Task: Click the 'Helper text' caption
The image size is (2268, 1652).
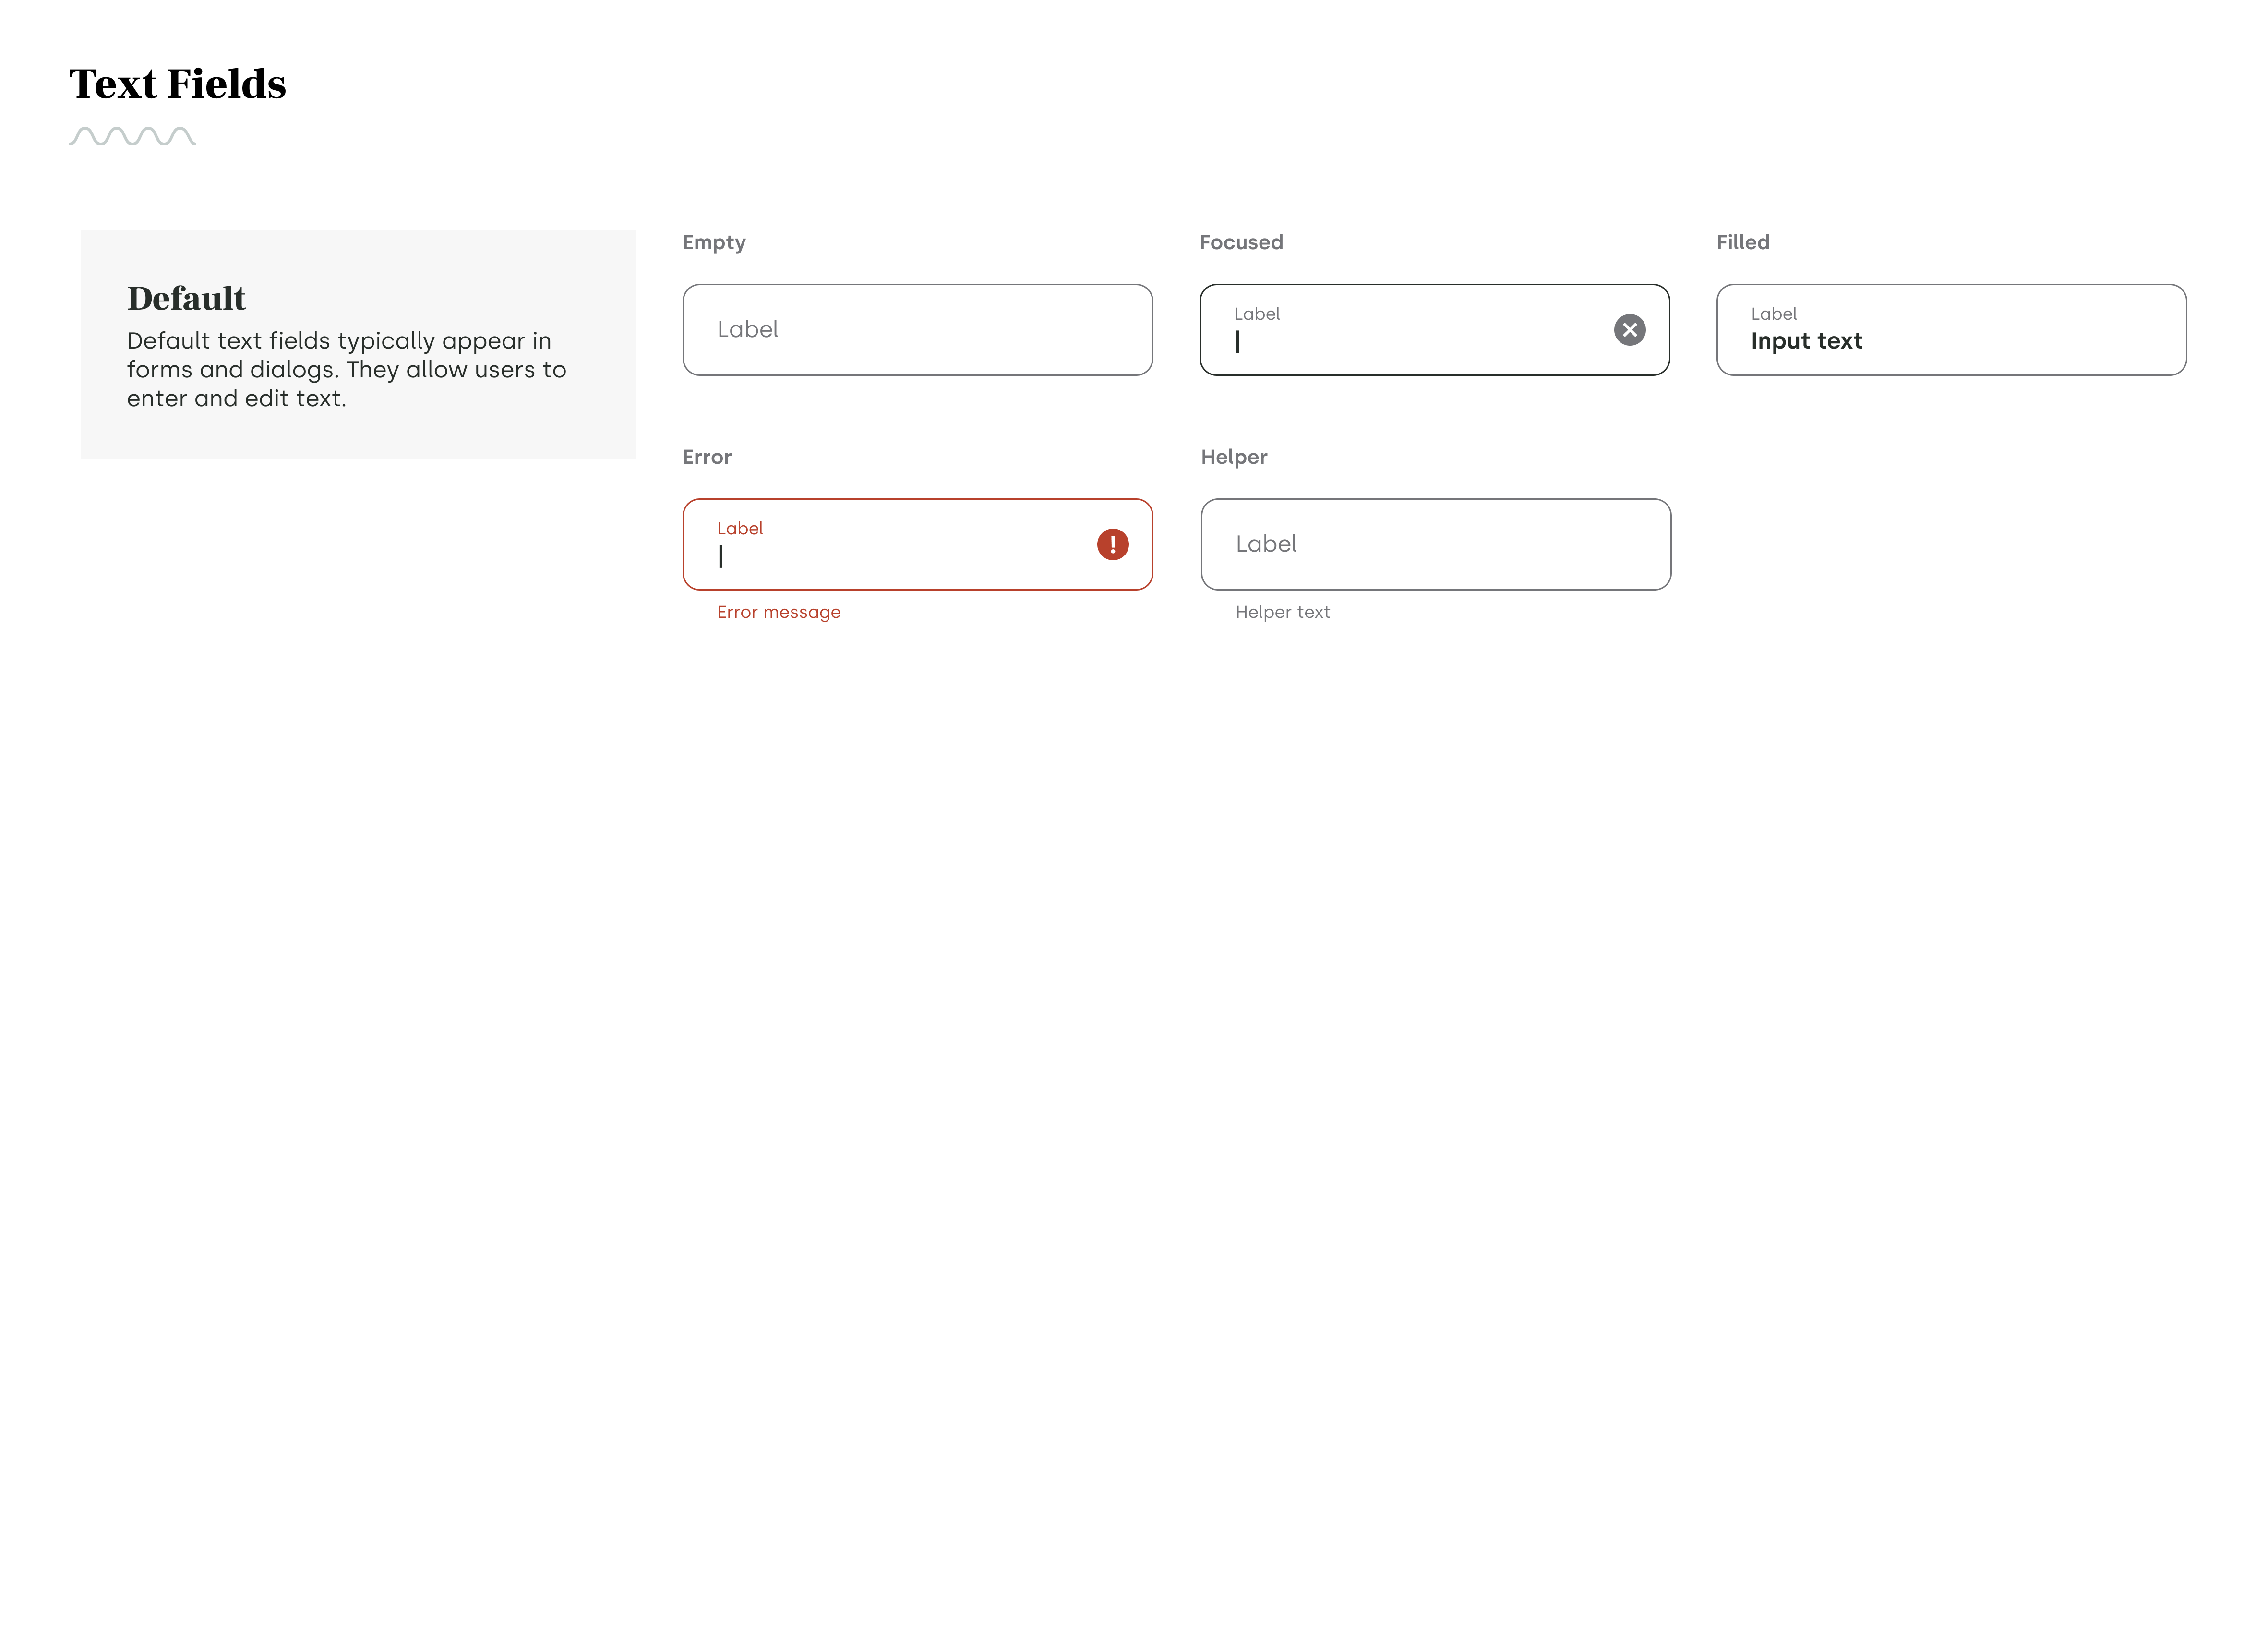Action: pos(1282,612)
